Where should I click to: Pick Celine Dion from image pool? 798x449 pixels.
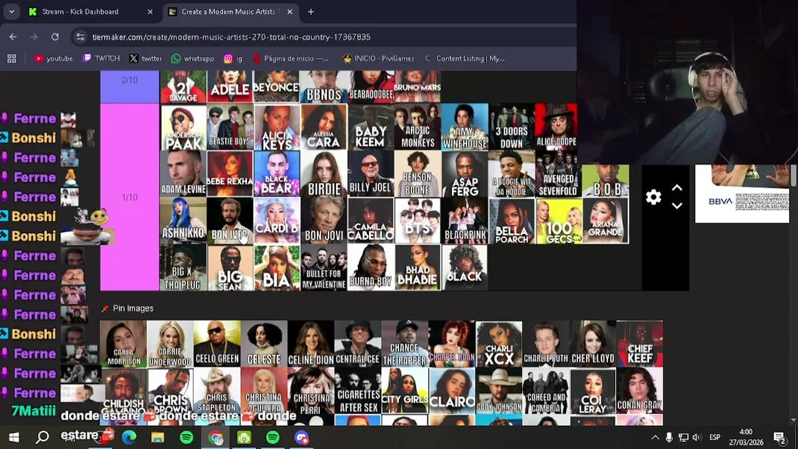point(310,344)
